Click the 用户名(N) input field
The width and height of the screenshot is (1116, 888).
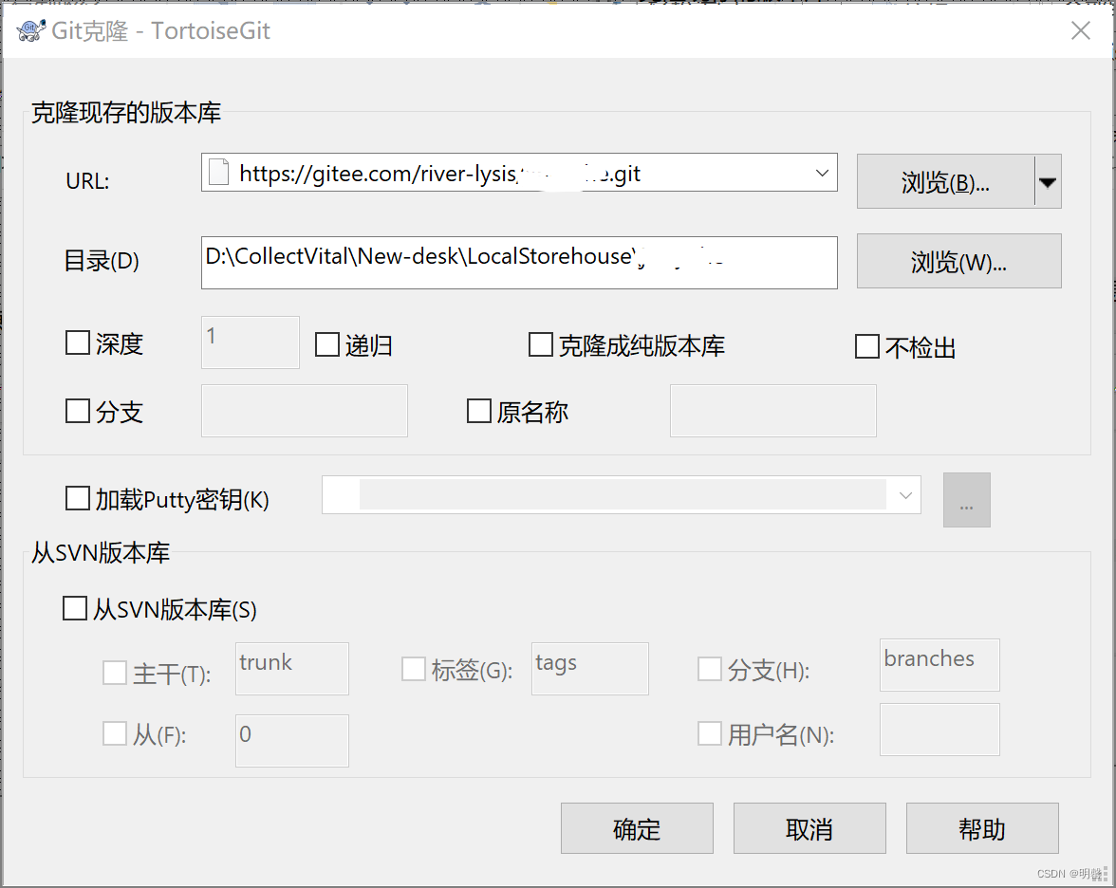[x=939, y=730]
